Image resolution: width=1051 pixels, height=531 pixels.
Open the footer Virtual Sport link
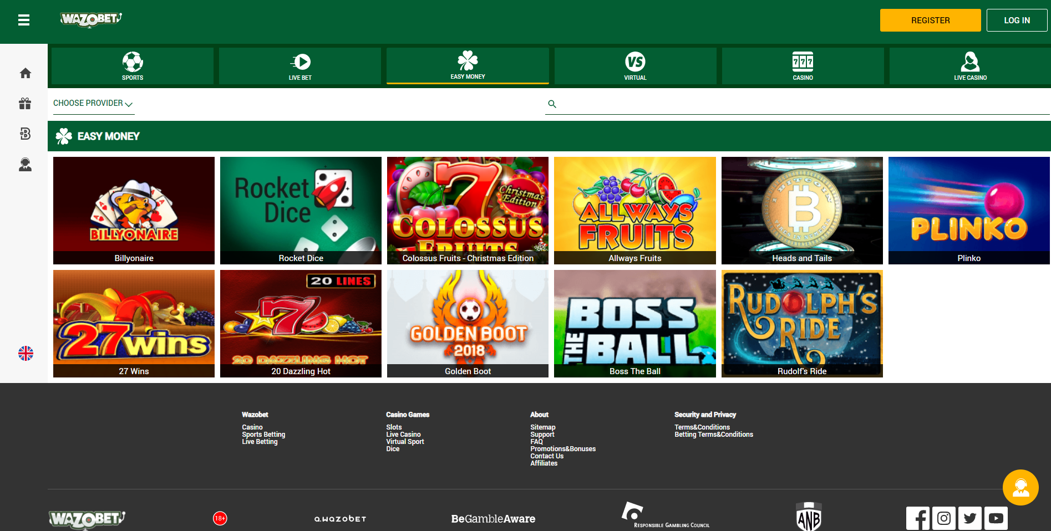click(x=405, y=442)
